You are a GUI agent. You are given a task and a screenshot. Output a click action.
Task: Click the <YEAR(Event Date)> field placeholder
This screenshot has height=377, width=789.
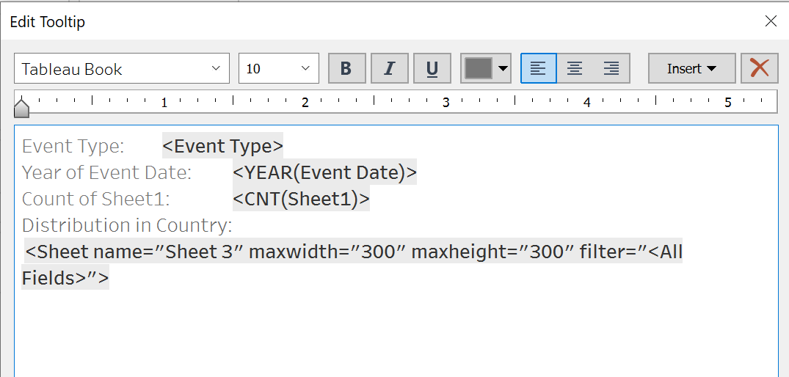tap(324, 172)
